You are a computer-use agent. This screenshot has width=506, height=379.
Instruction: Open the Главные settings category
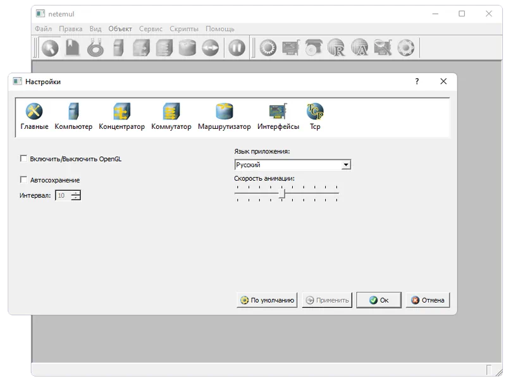[x=34, y=117]
